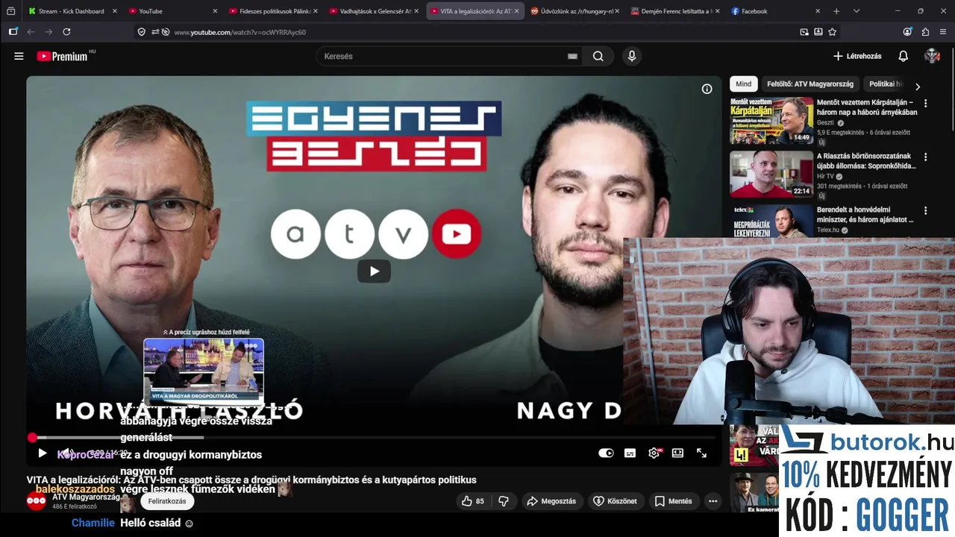Open browser extensions puzzle icon
Screen dimensions: 955x537
pos(925,32)
